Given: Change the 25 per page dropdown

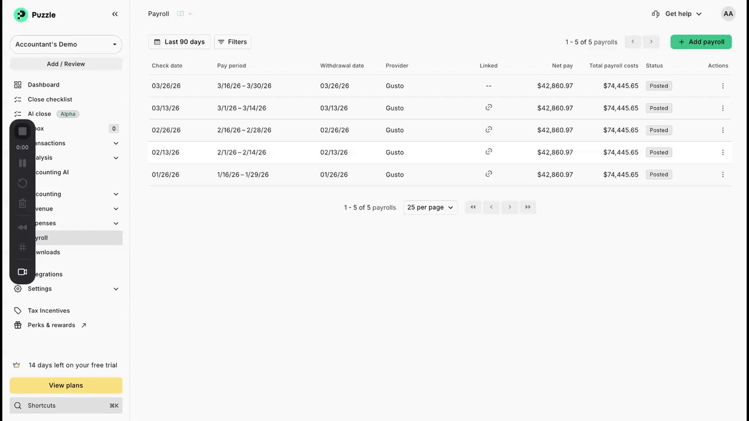Looking at the screenshot, I should (x=430, y=208).
